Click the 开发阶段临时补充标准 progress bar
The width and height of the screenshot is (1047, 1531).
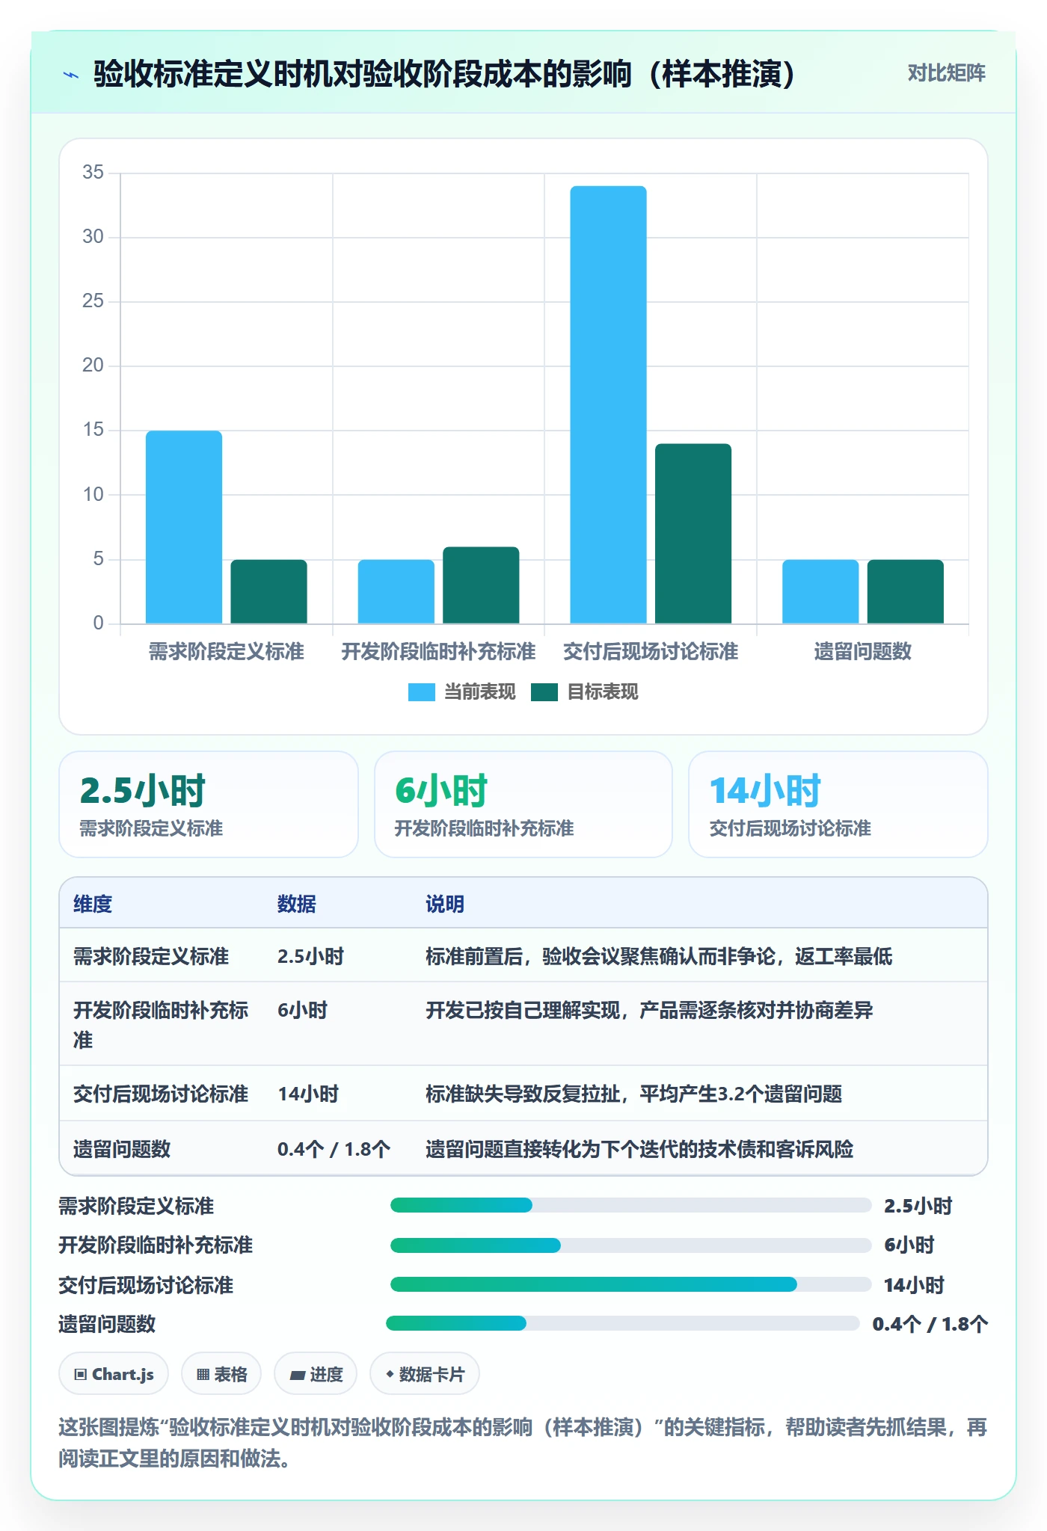tap(630, 1245)
